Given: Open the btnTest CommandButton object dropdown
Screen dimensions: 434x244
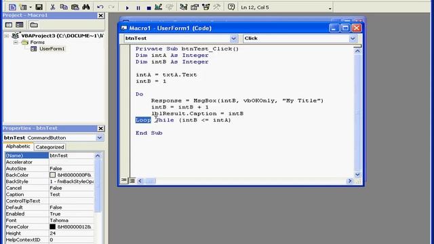Looking at the screenshot, I should tap(100, 138).
